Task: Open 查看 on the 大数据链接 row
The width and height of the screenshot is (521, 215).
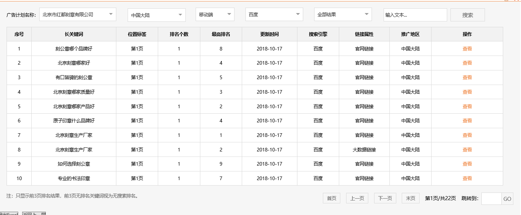Action: (467, 149)
